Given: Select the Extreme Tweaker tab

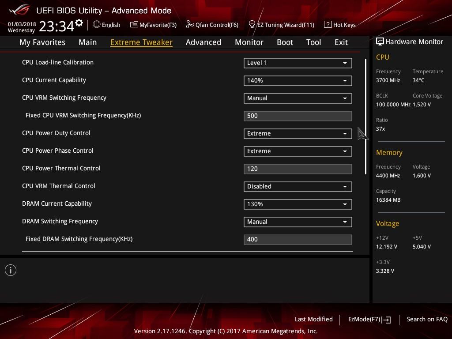Looking at the screenshot, I should click(x=142, y=42).
